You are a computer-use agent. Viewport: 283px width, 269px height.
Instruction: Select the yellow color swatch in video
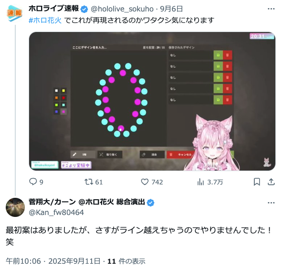click(63, 91)
